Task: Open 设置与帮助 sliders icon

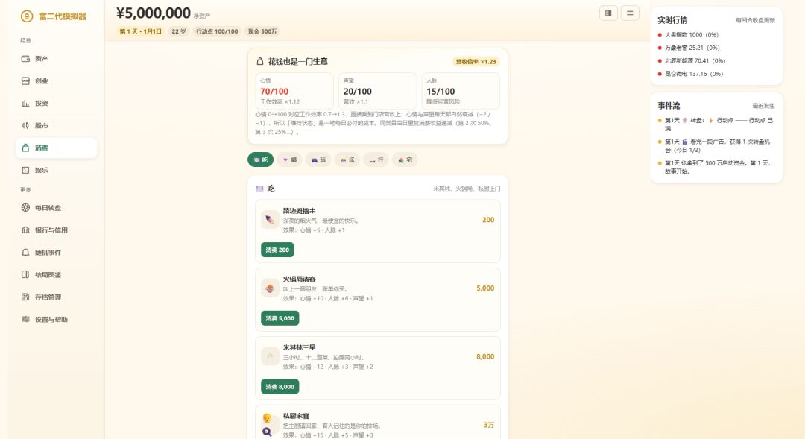Action: 25,319
